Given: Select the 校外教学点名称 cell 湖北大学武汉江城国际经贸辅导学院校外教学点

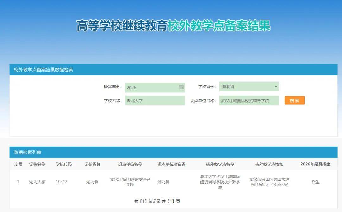Looking at the screenshot, I should pos(220,182).
